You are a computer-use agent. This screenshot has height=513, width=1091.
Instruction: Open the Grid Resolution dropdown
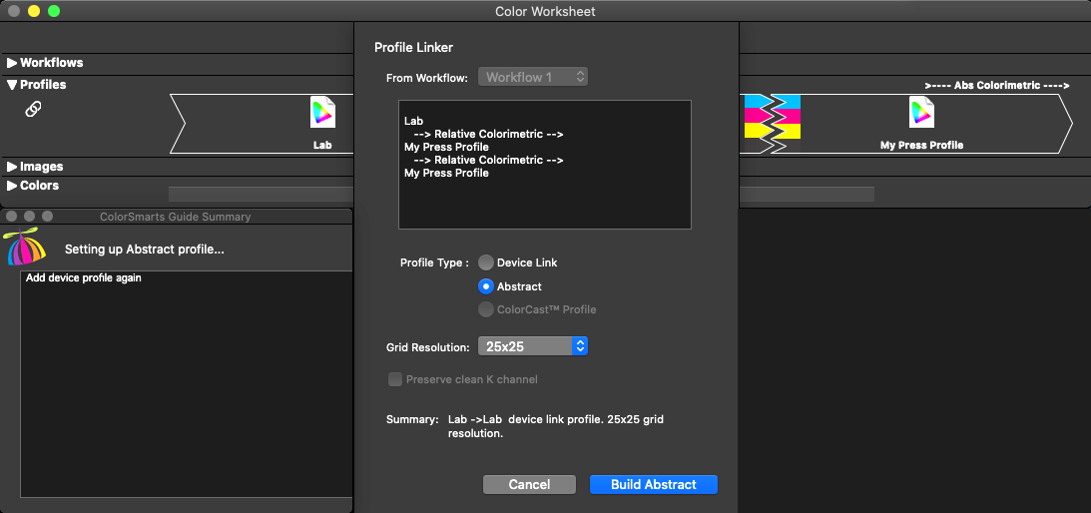click(x=533, y=346)
